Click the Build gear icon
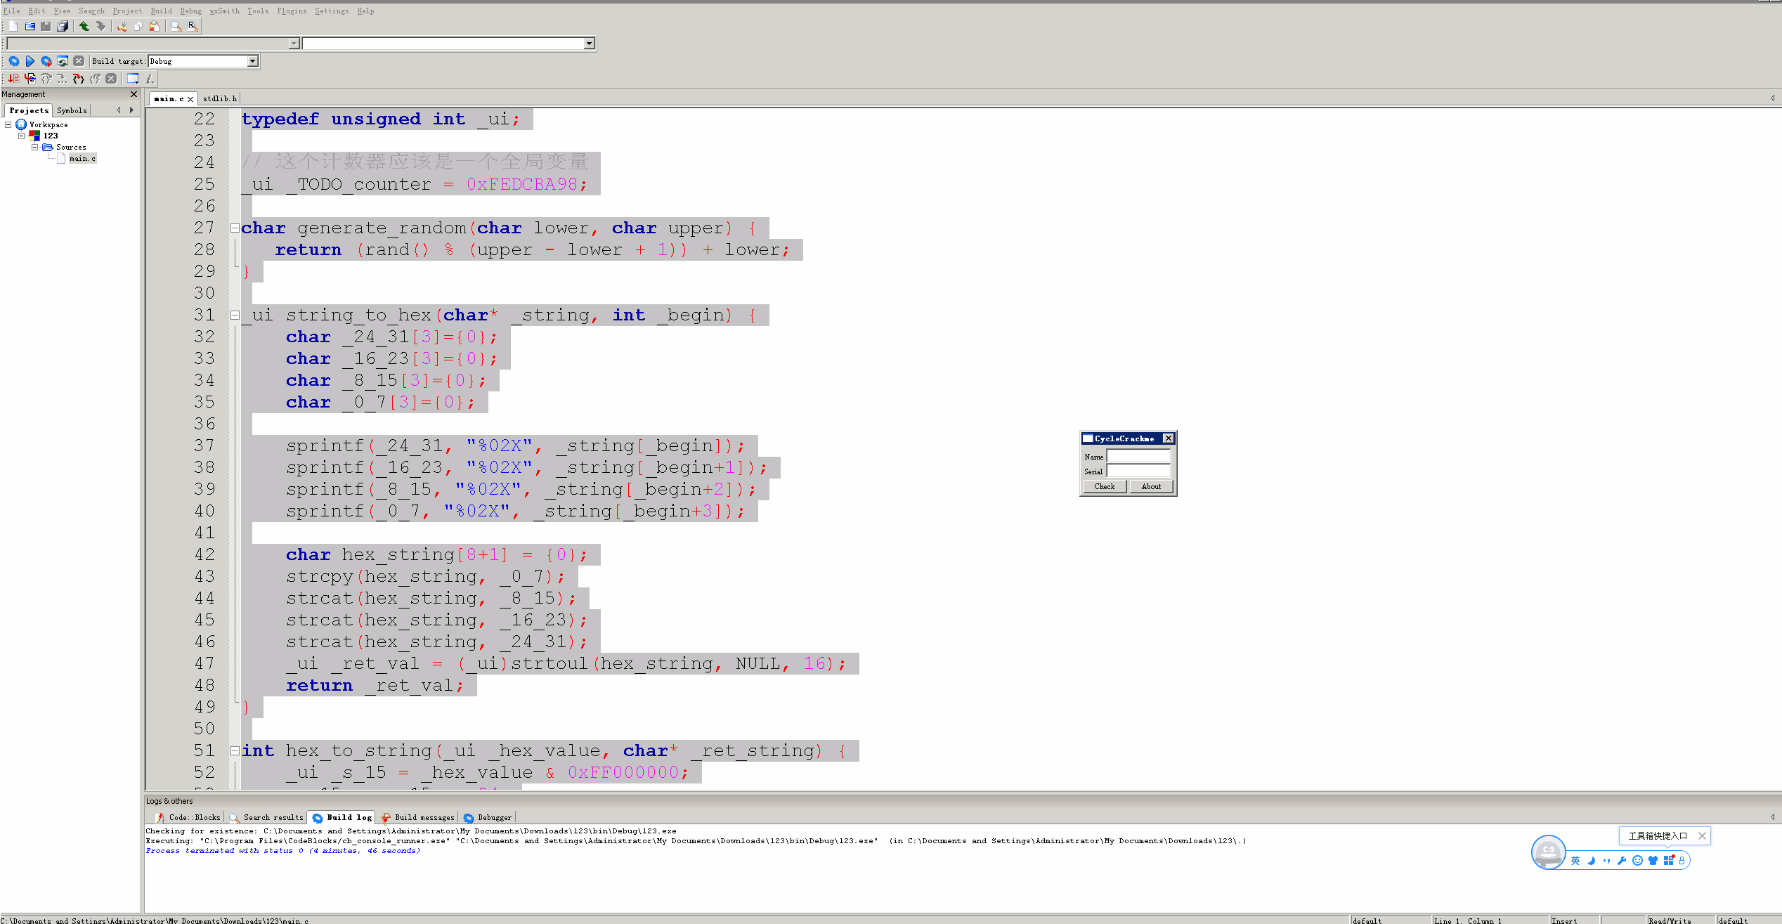 pyautogui.click(x=14, y=61)
